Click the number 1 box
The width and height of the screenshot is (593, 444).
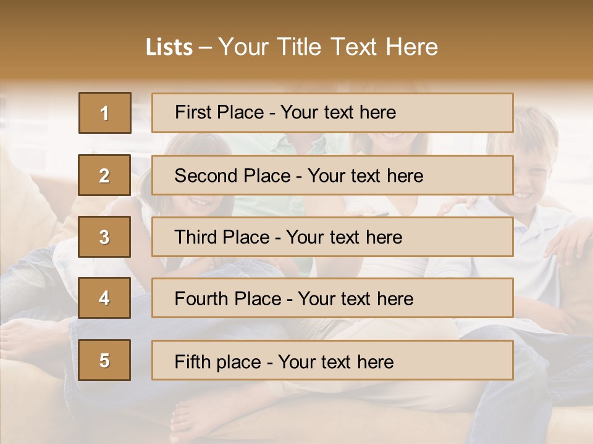104,113
